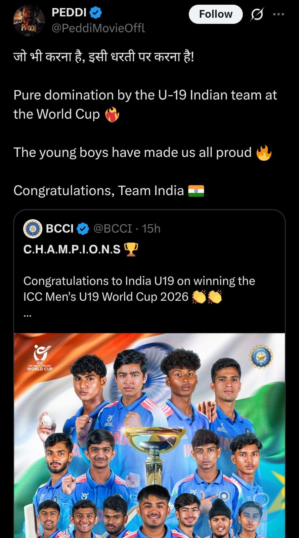This screenshot has height=538, width=299.
Task: Tap the BCCI round logo avatar in quoted post
Action: tap(33, 229)
